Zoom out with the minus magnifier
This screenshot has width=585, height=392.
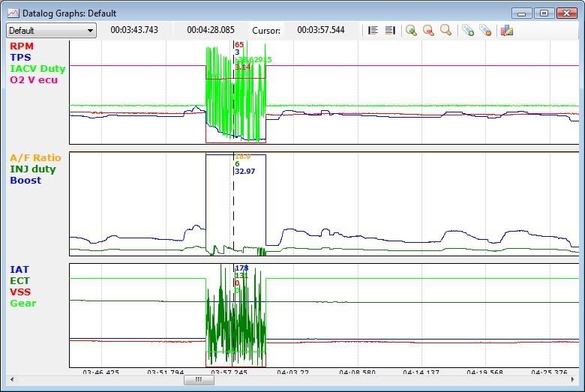pyautogui.click(x=428, y=30)
